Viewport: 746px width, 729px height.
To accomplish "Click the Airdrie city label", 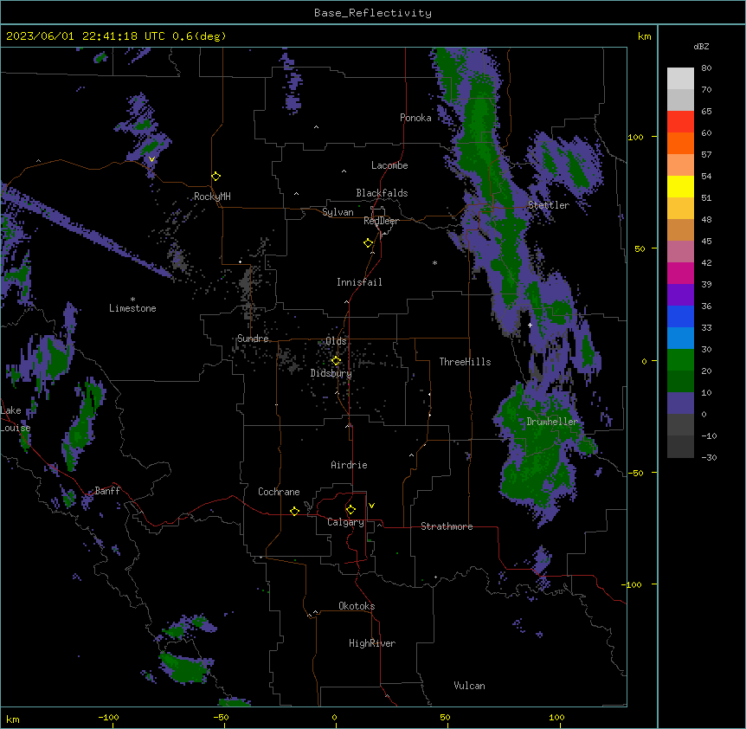I will tap(350, 465).
